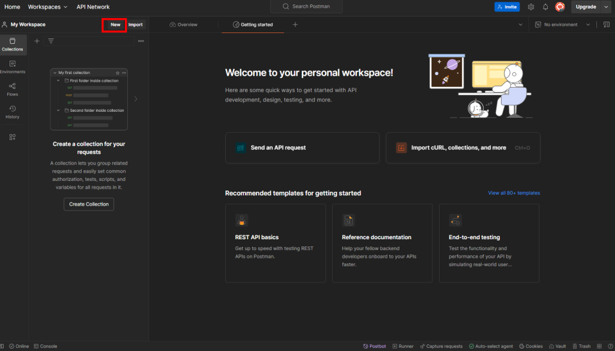The image size is (615, 351).
Task: Add a new tab with plus icon
Action: click(295, 25)
